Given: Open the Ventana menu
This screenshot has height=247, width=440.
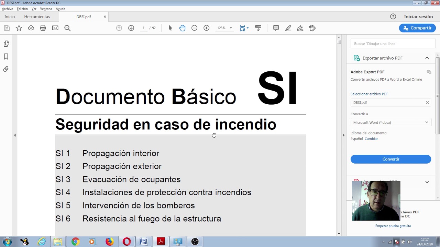Looking at the screenshot, I should point(46,9).
